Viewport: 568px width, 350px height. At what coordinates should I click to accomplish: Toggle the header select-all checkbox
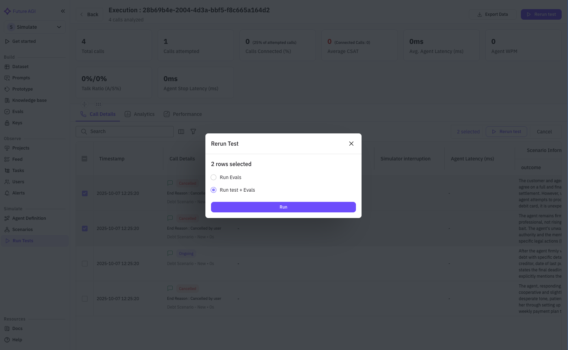pyautogui.click(x=84, y=159)
